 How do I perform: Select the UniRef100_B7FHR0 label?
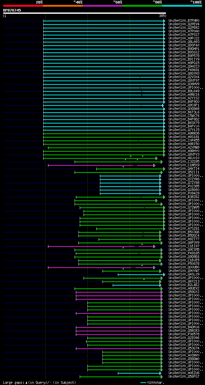[x=184, y=20]
